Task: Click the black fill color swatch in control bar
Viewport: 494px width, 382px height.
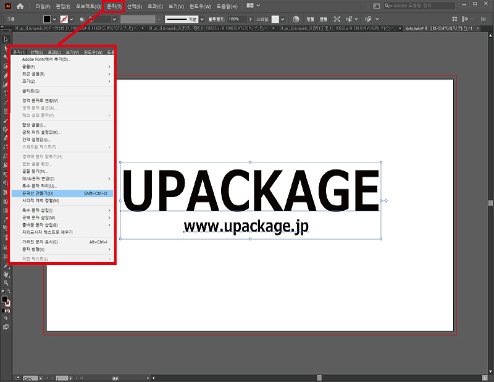Action: coord(47,19)
